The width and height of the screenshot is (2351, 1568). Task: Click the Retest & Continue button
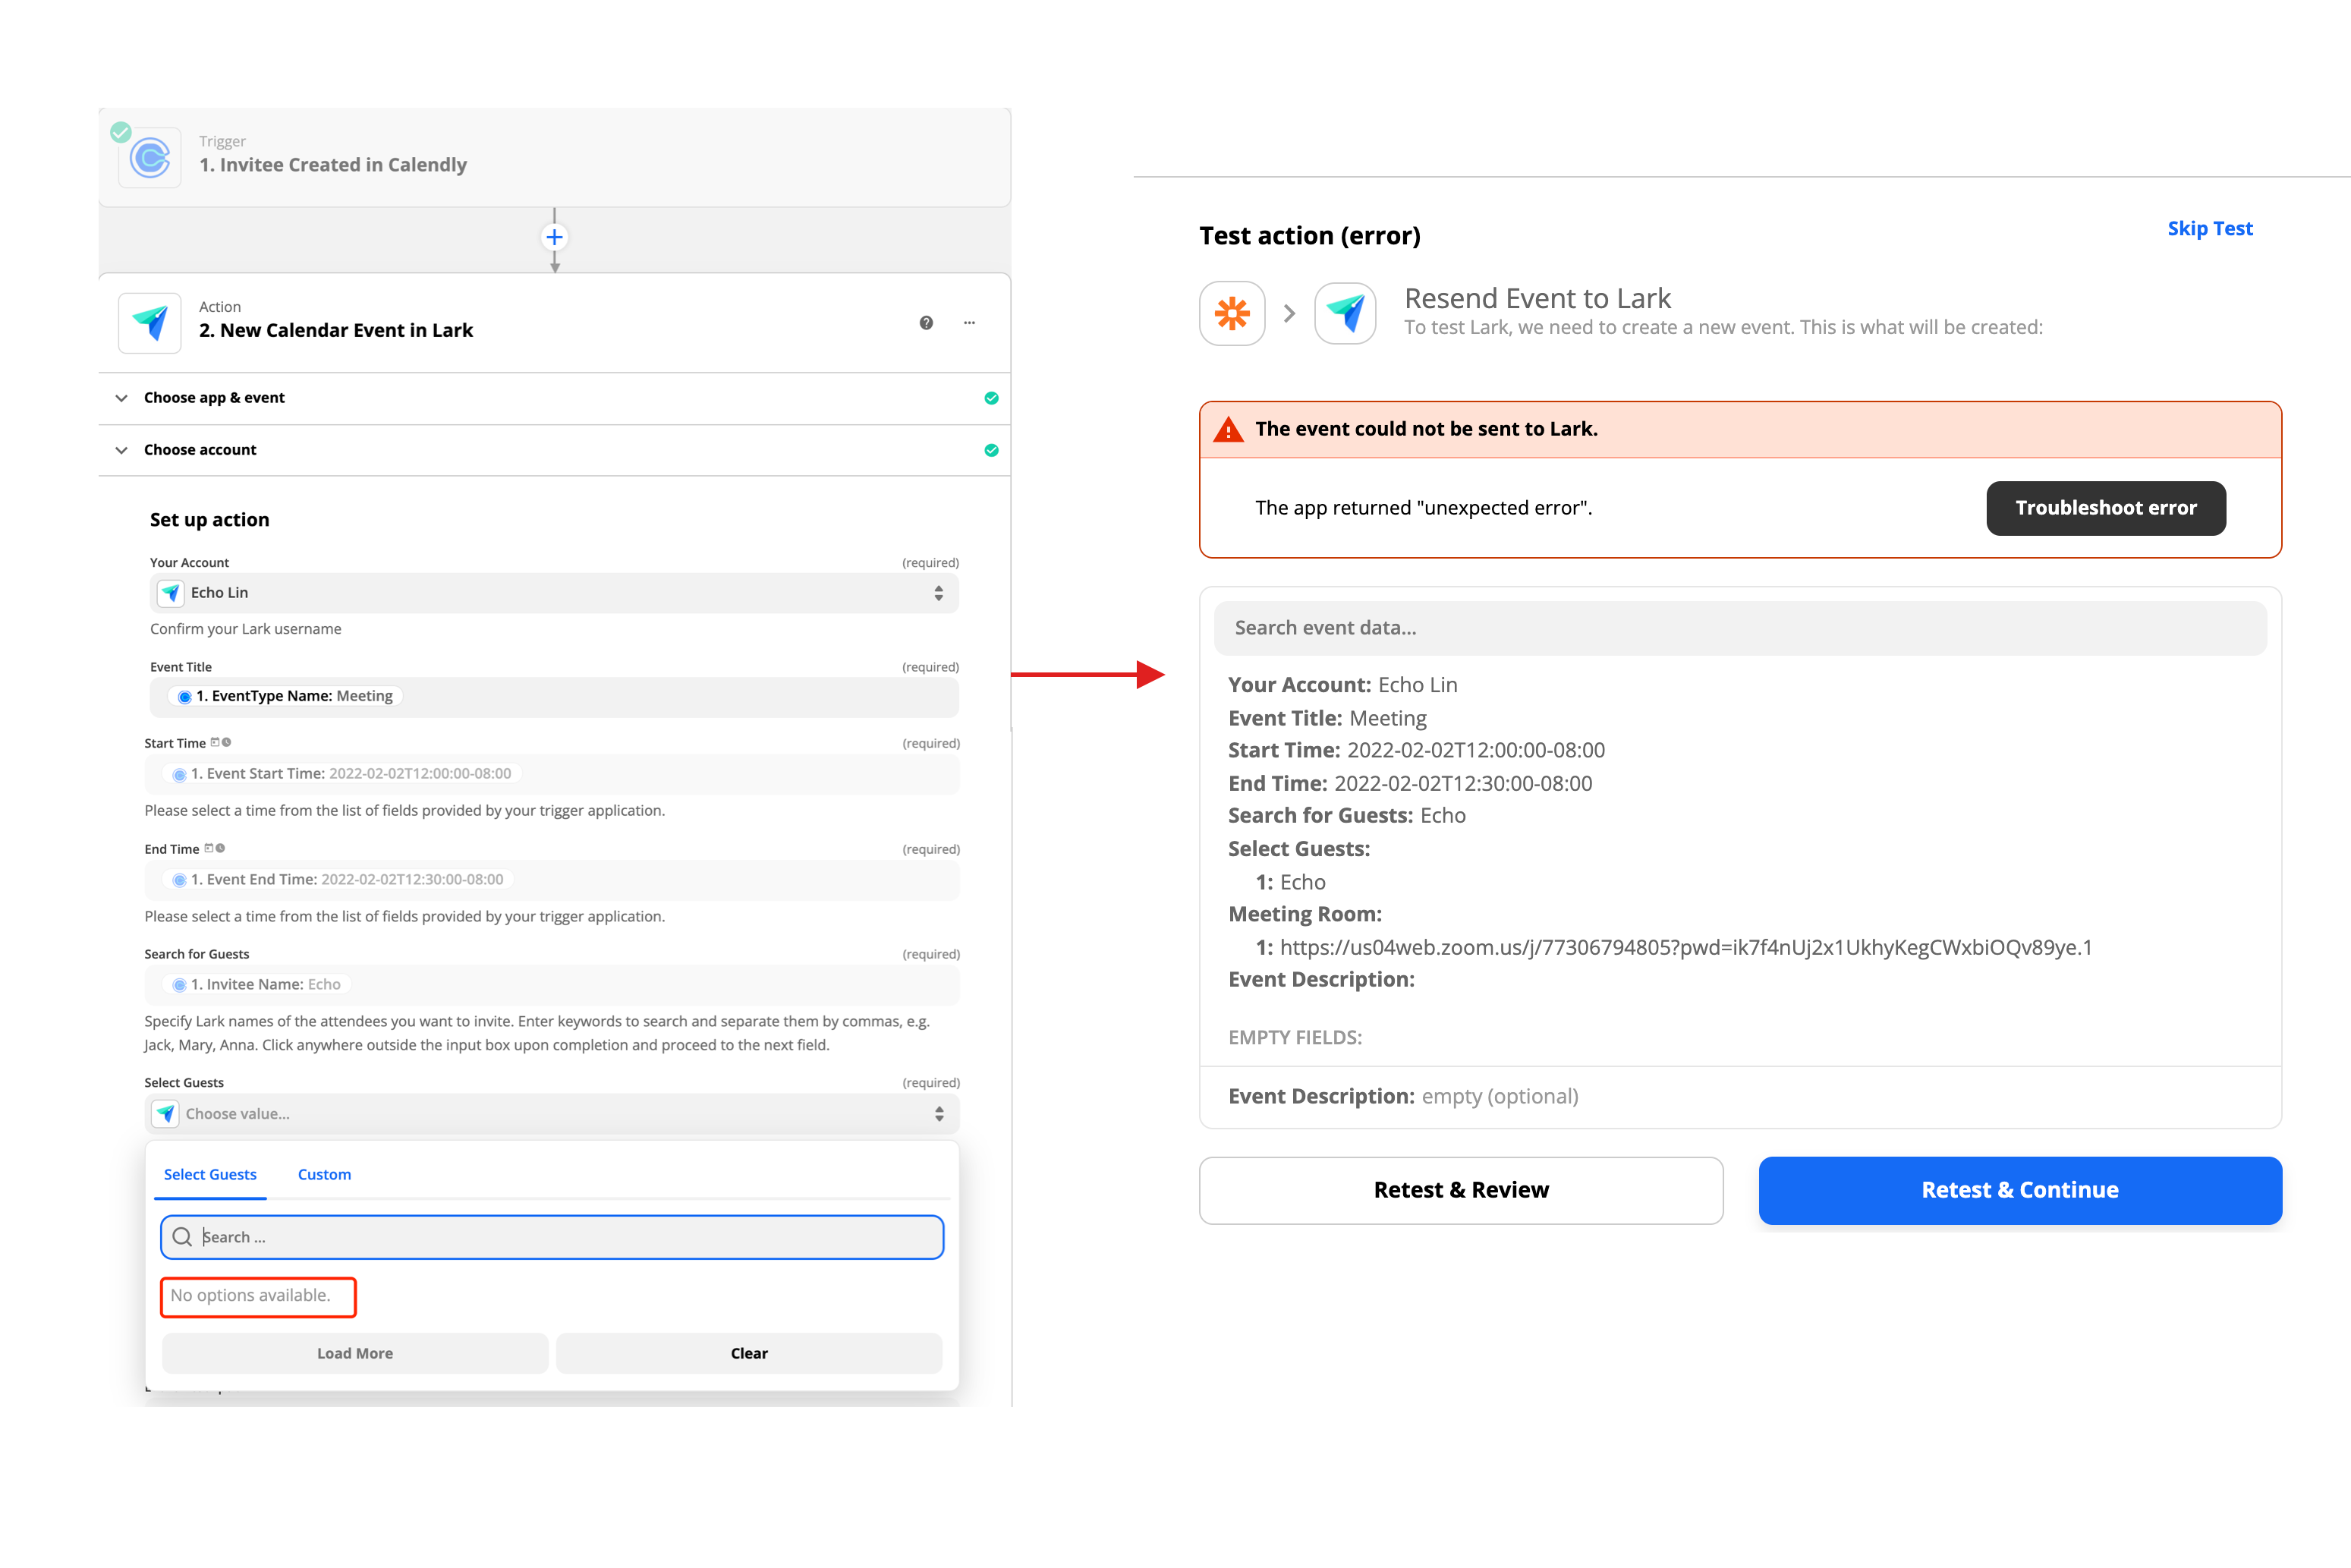point(2020,1190)
